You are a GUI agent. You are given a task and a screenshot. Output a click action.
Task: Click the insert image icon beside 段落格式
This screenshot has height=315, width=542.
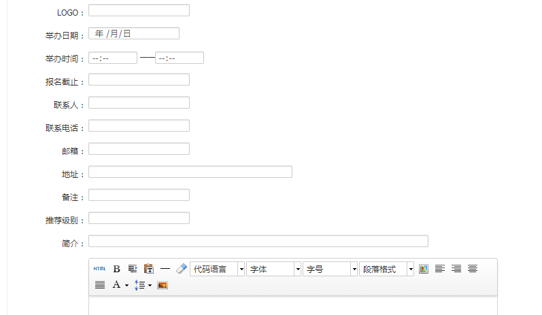(x=424, y=269)
